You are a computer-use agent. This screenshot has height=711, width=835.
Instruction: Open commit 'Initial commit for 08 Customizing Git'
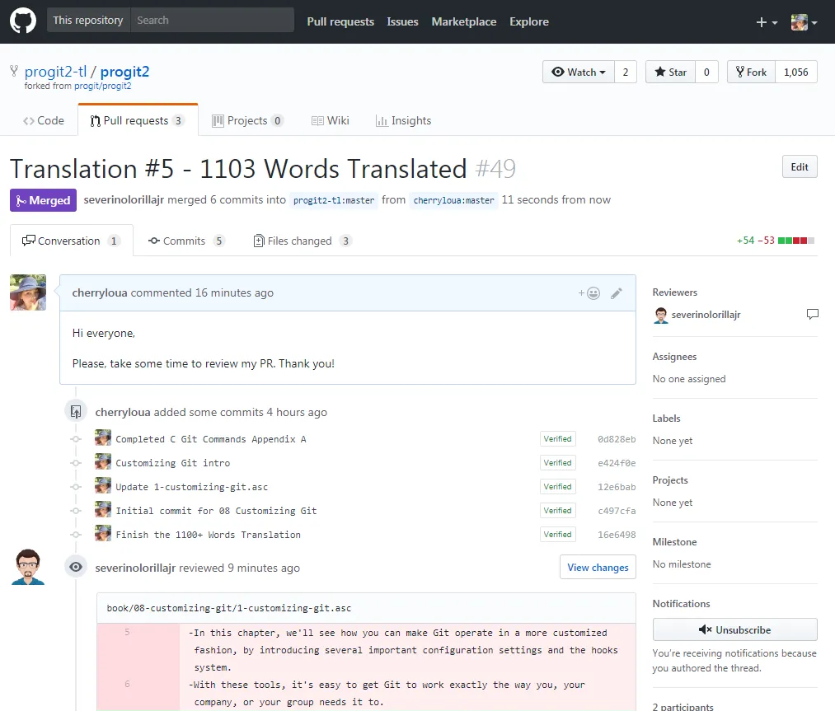216,511
